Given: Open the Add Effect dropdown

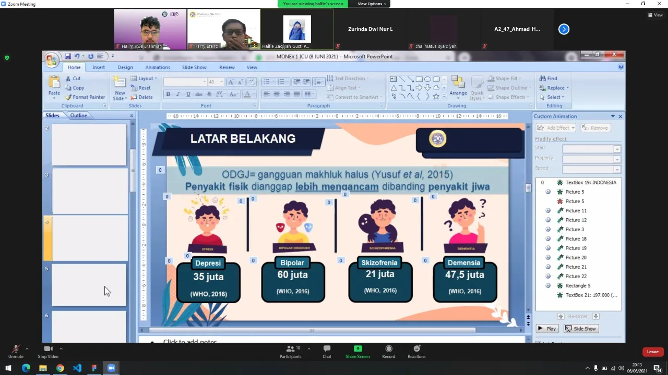Looking at the screenshot, I should click(x=556, y=128).
